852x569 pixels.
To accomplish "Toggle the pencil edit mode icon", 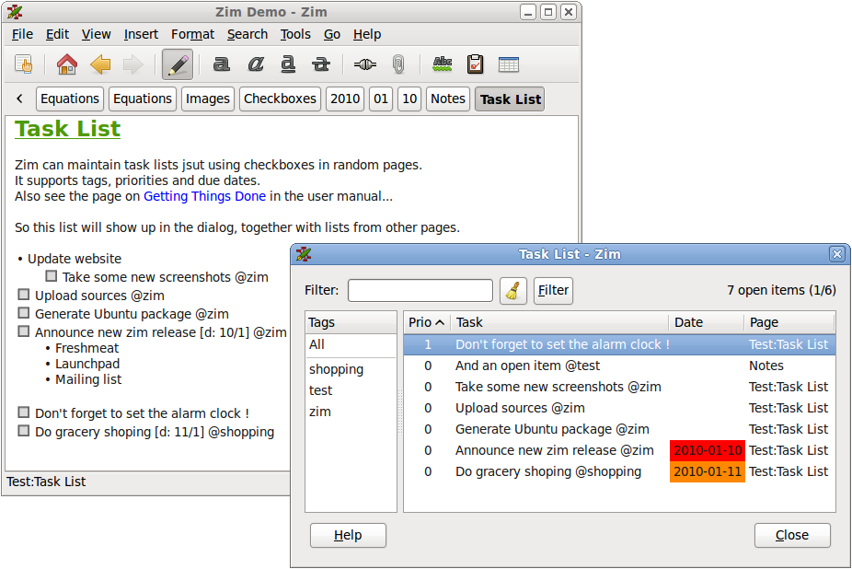I will pyautogui.click(x=178, y=64).
